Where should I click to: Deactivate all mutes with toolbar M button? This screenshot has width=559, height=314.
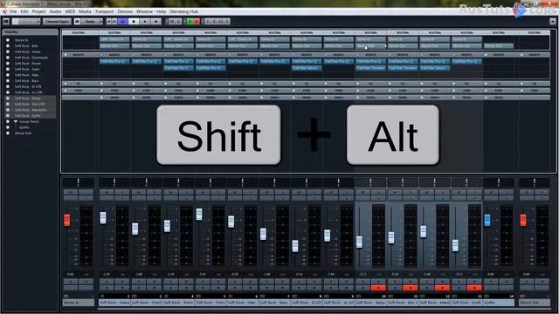click(x=171, y=22)
